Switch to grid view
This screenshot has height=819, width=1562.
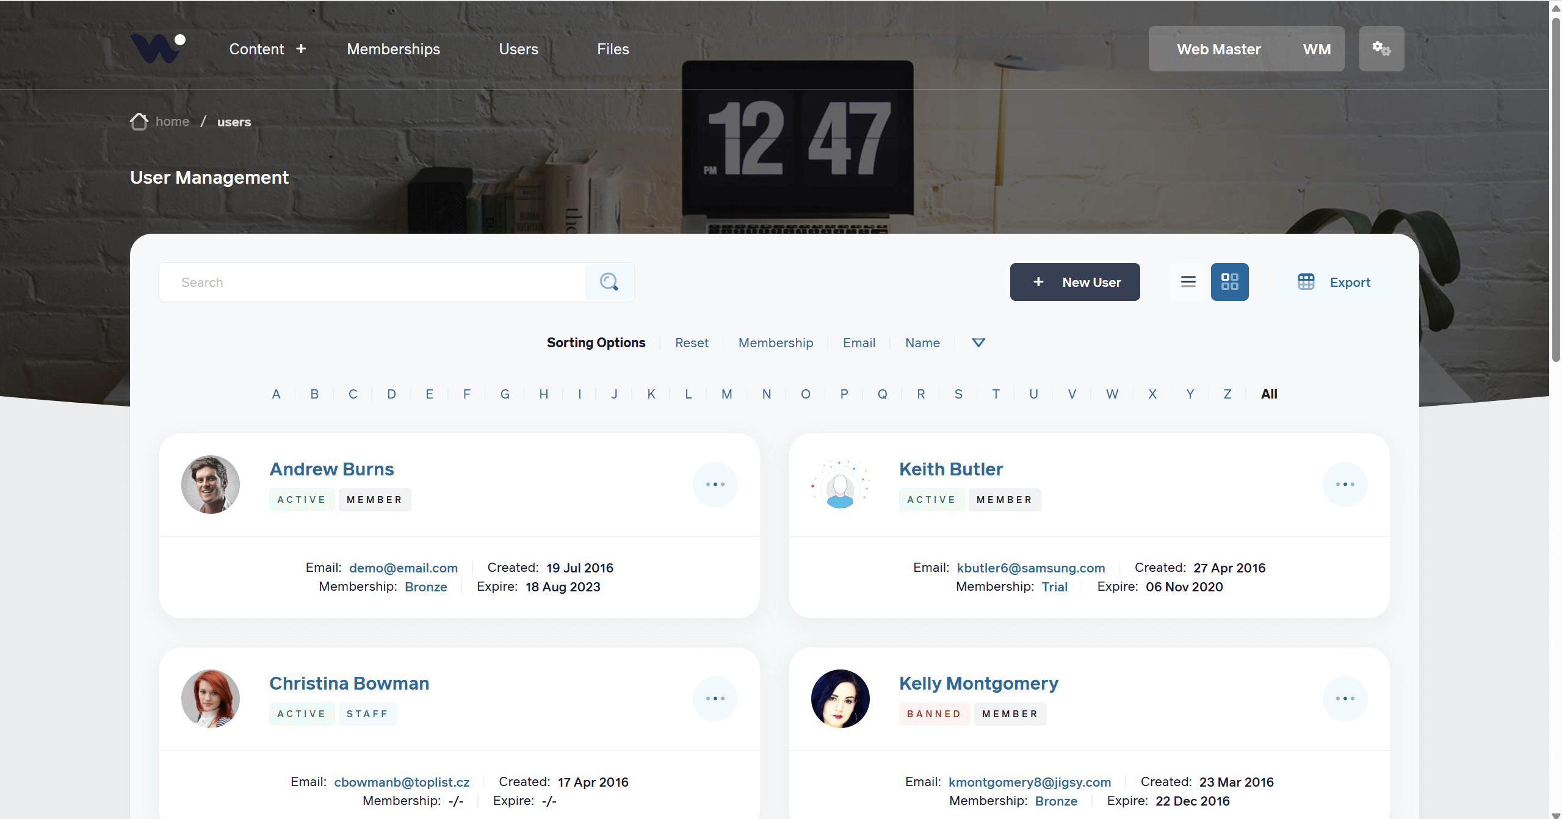[1229, 281]
